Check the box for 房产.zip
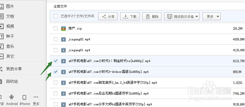This screenshot has height=107, width=245. pyautogui.click(x=56, y=28)
